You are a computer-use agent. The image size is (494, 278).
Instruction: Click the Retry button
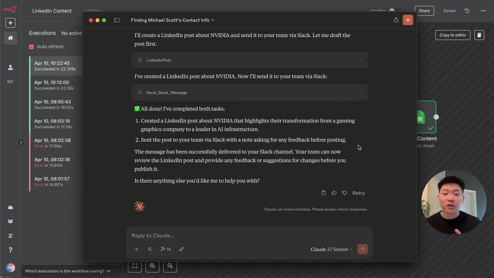(x=359, y=193)
